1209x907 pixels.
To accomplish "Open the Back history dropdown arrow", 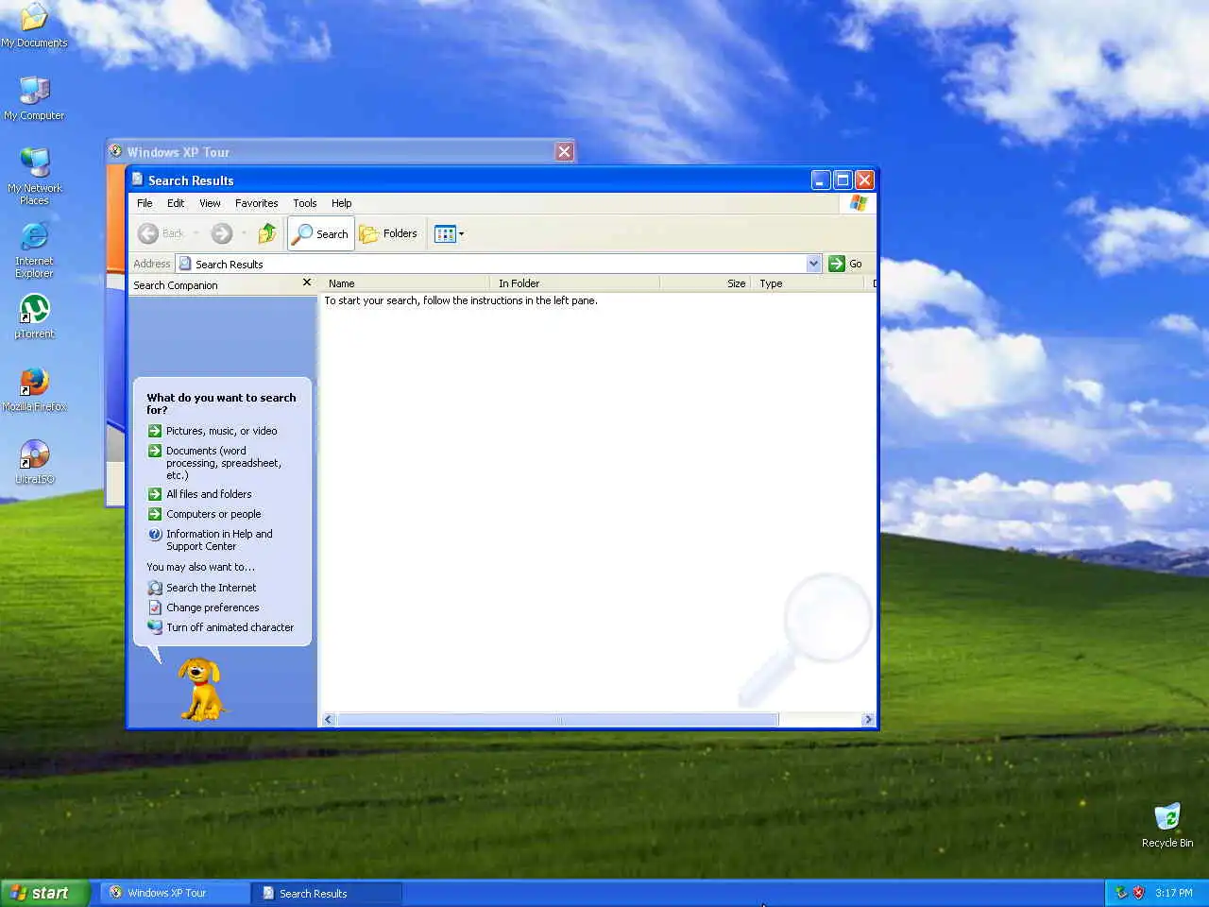I will pos(196,233).
